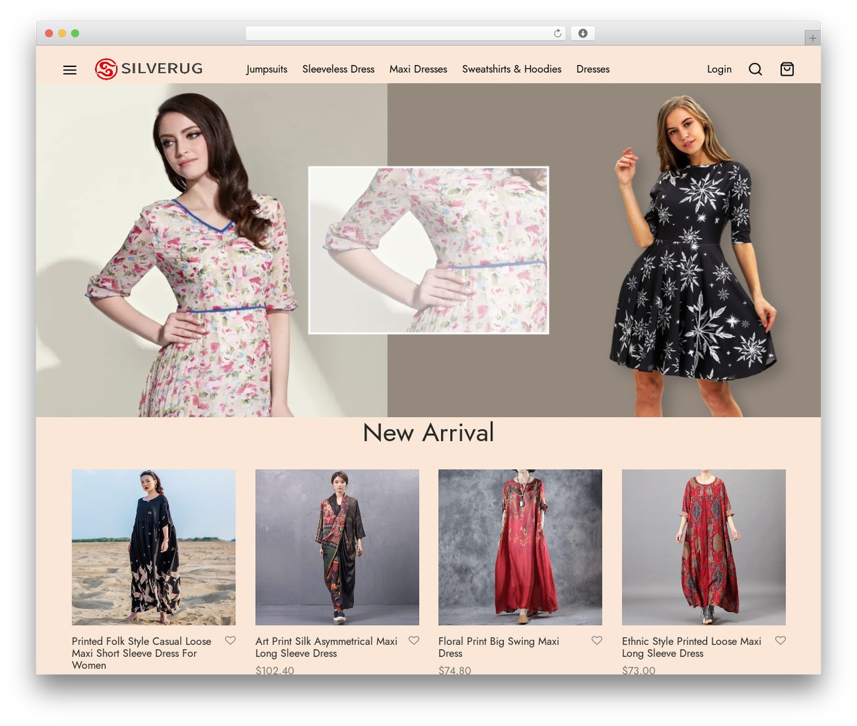The image size is (857, 726).
Task: Open Sweatshirts & Hoodies category
Action: coord(512,69)
